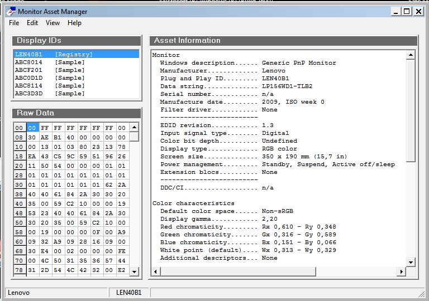Screen dimensions: 429x301
Task: Click the Monitor Asset Manager title bar icon
Action: (x=11, y=12)
